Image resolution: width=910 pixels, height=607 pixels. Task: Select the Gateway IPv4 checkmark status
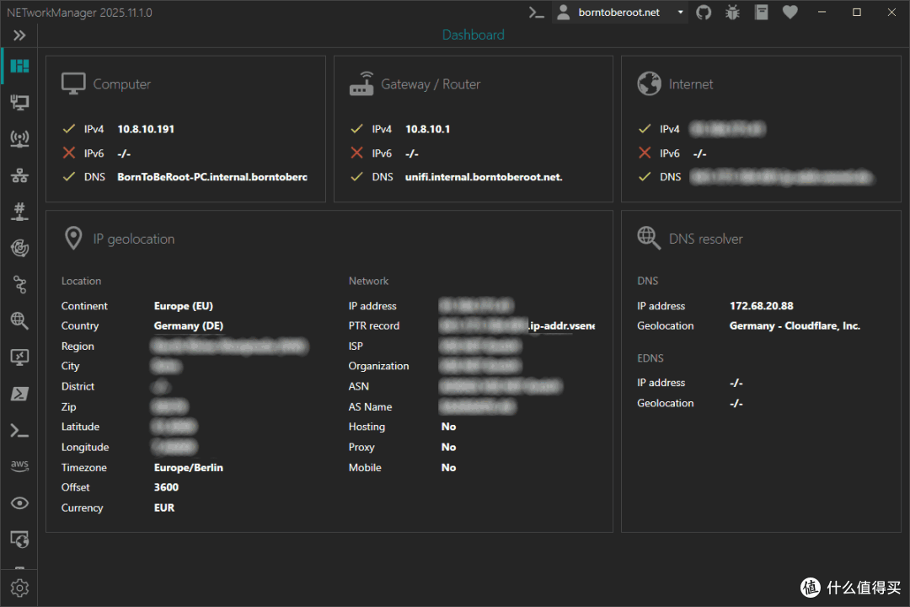tap(357, 128)
